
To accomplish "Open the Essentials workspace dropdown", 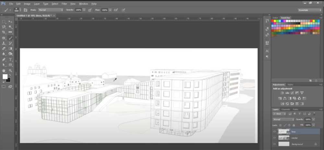I will [309, 10].
